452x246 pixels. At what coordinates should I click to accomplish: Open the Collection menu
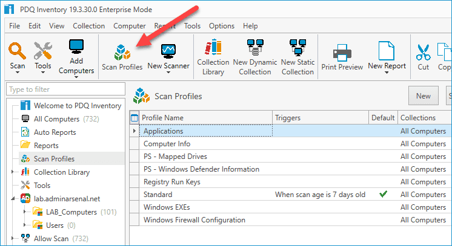point(89,26)
